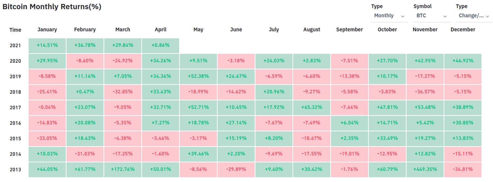Click the January column header
This screenshot has width=493, height=182.
click(x=47, y=30)
